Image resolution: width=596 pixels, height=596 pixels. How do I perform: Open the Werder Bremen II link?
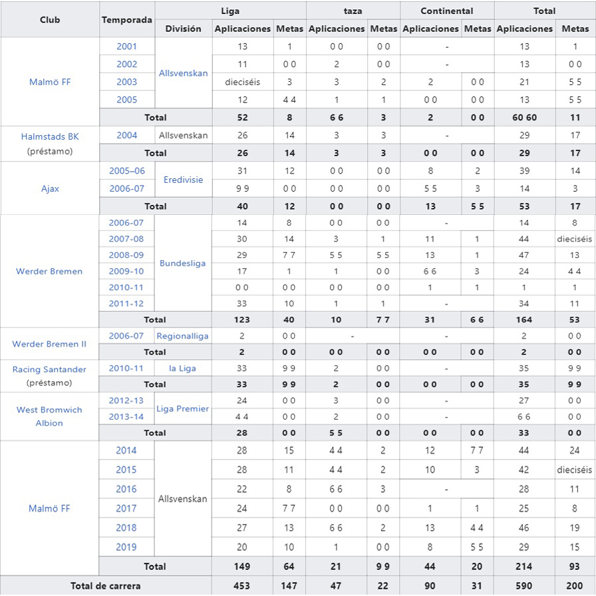(x=49, y=344)
